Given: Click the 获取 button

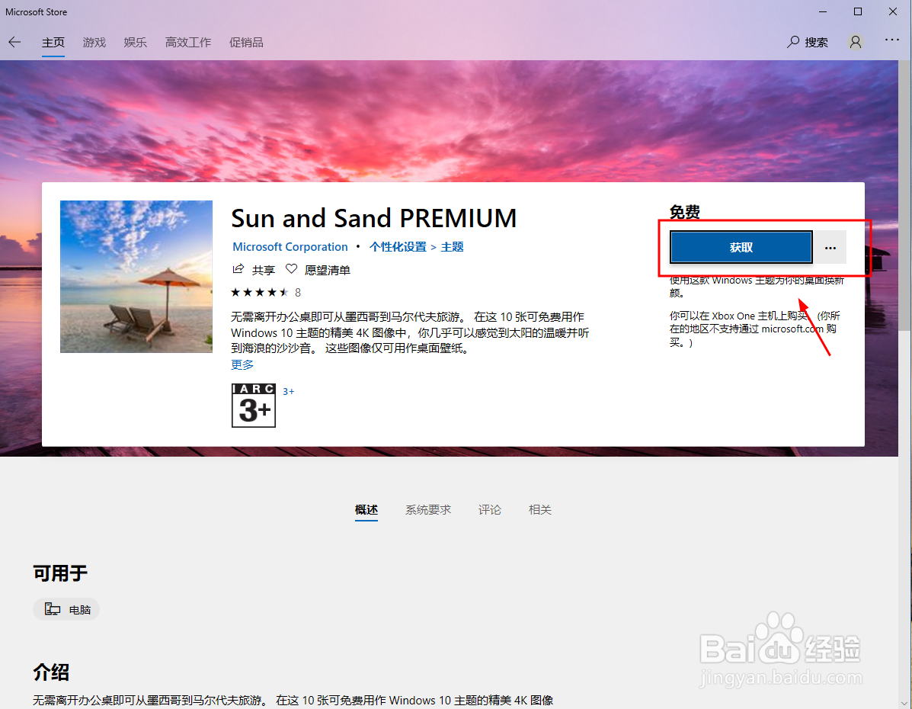Looking at the screenshot, I should tap(739, 247).
